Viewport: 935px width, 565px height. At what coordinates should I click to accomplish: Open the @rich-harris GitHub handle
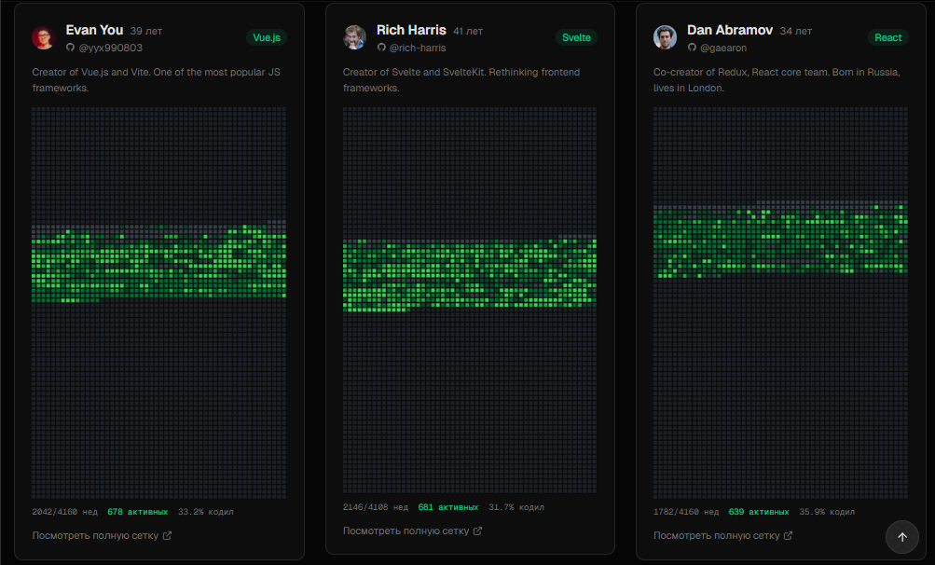[418, 48]
